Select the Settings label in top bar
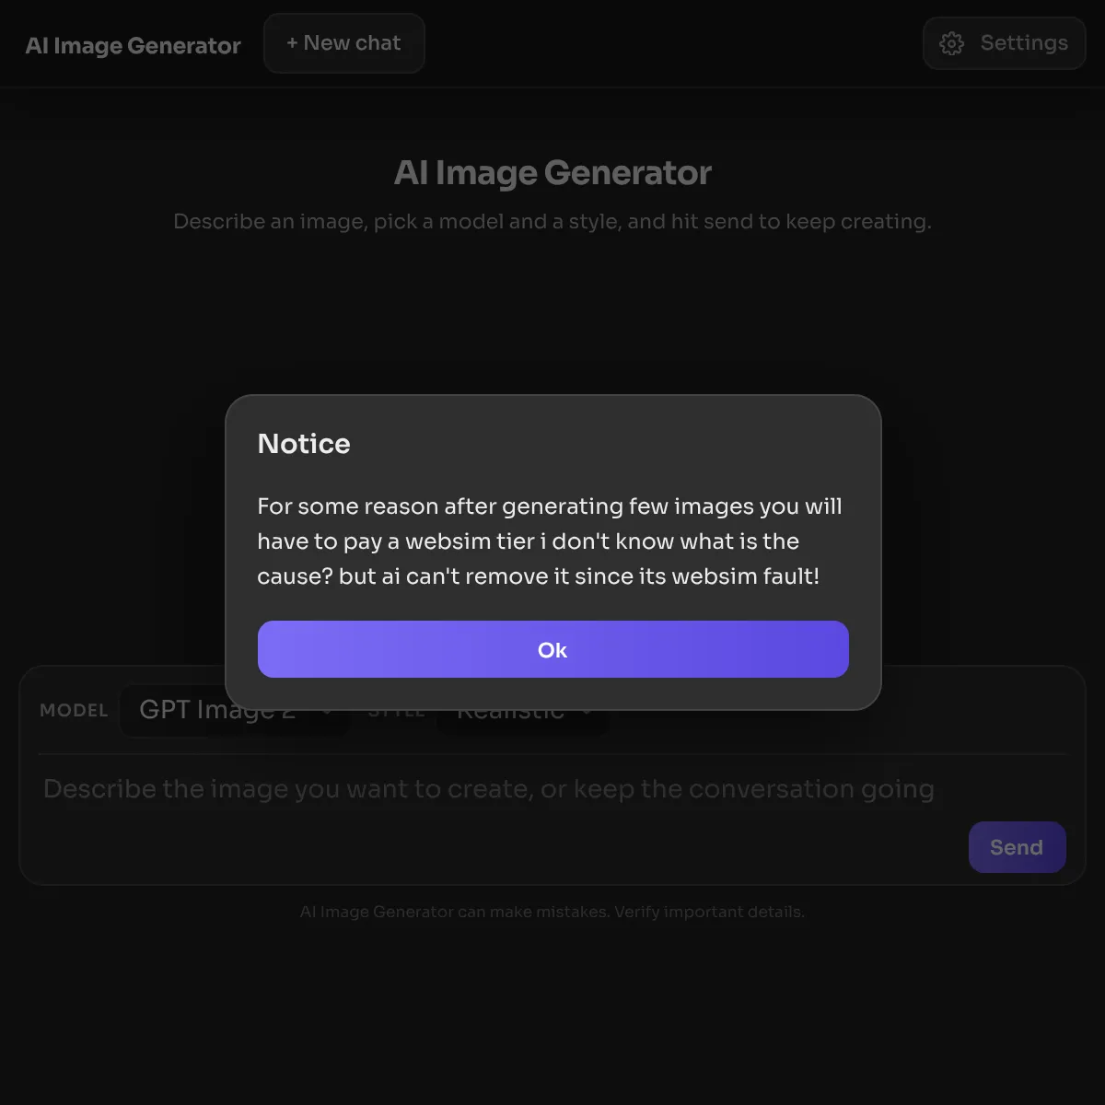The image size is (1105, 1105). click(x=1024, y=43)
